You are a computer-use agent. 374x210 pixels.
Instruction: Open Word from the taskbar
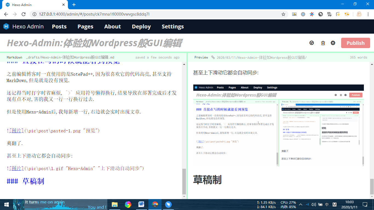[141, 205]
